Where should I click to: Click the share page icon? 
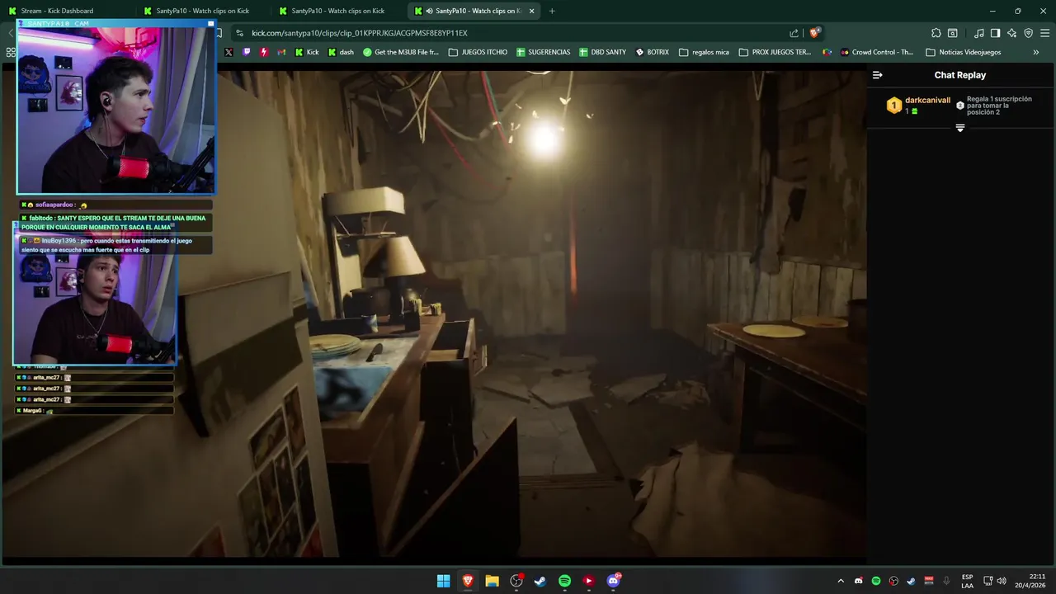click(x=794, y=33)
